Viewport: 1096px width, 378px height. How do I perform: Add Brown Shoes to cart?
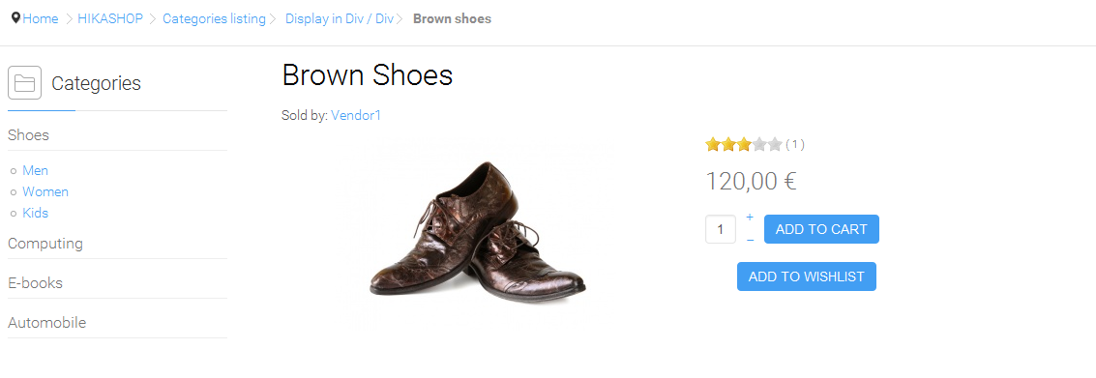[821, 229]
